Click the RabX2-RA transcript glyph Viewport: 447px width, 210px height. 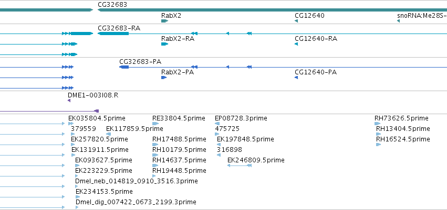164,44
